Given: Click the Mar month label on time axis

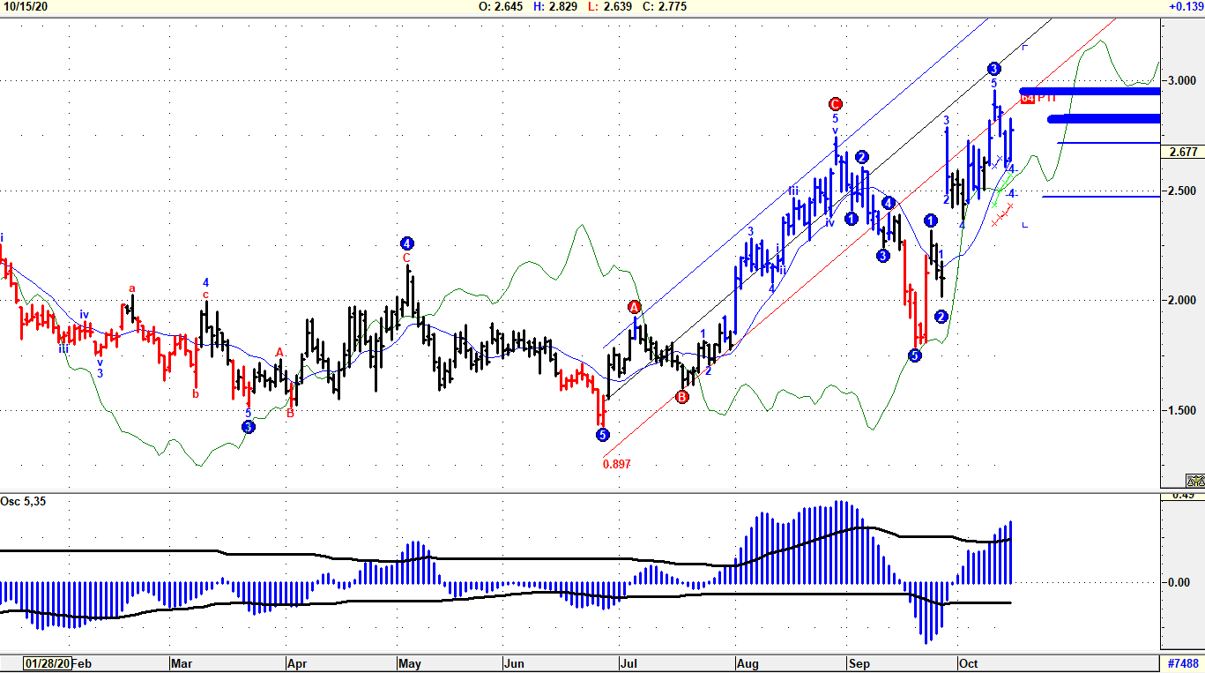Looking at the screenshot, I should pos(182,663).
